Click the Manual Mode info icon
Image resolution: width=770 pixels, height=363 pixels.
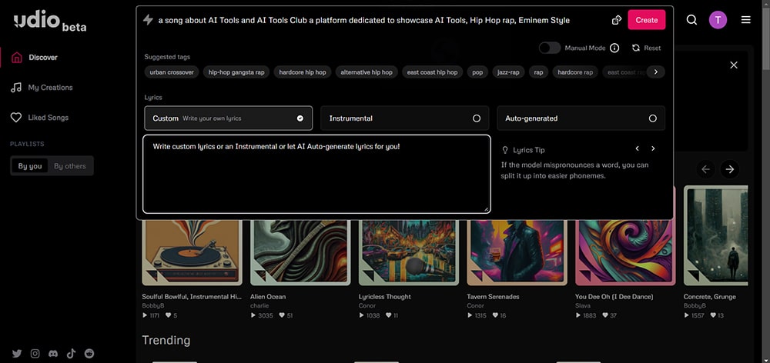click(614, 48)
